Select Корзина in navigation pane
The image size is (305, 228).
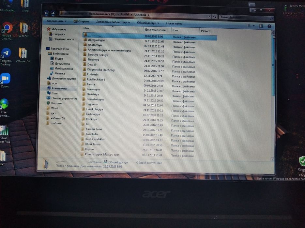(x=54, y=103)
